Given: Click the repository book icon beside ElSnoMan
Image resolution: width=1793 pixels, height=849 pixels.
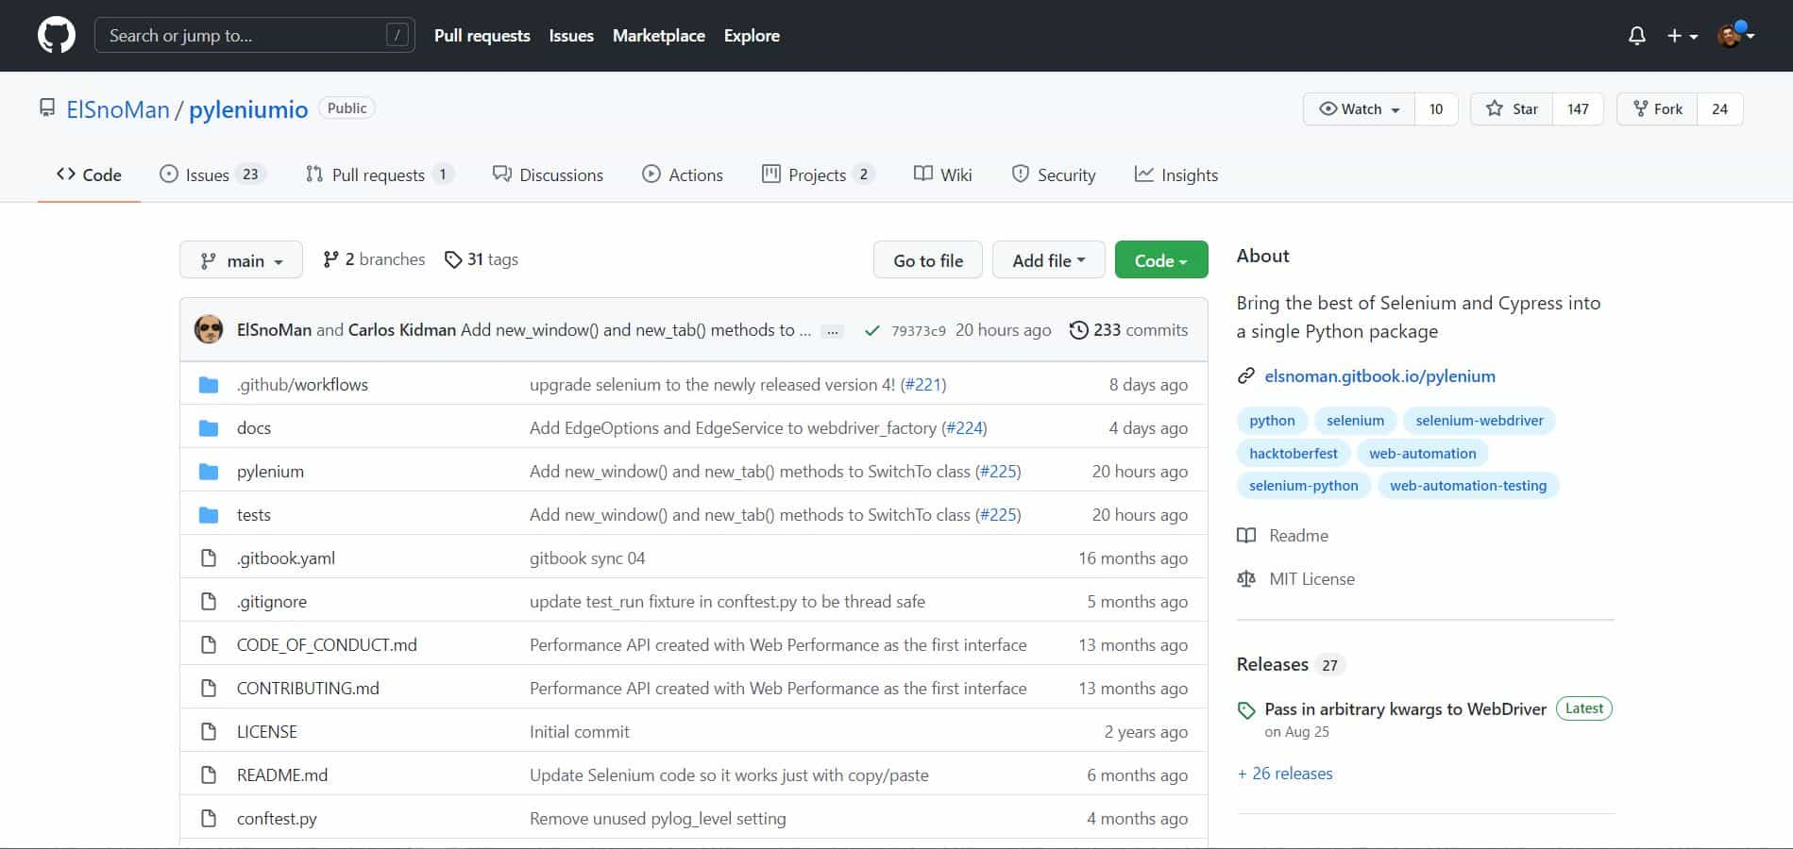Looking at the screenshot, I should (x=47, y=108).
